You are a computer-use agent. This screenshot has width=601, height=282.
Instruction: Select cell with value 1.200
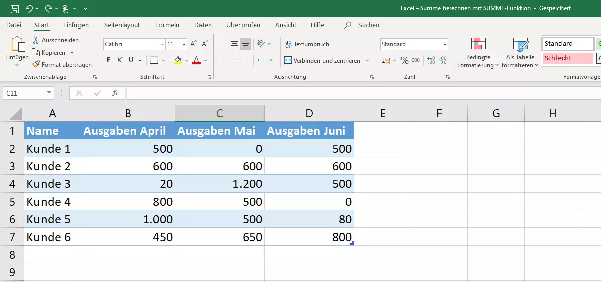(220, 184)
